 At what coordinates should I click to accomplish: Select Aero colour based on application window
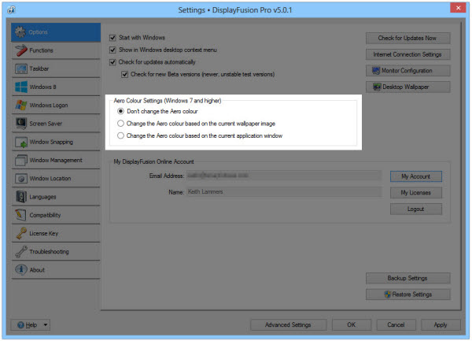pyautogui.click(x=120, y=136)
